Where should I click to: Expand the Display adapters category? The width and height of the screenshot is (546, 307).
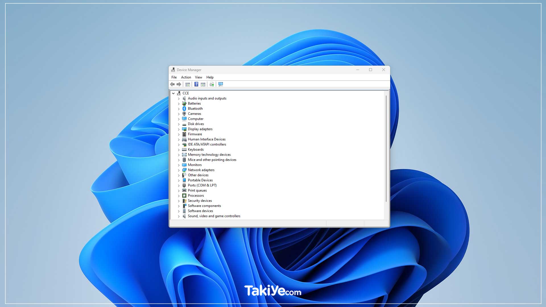[x=179, y=129]
